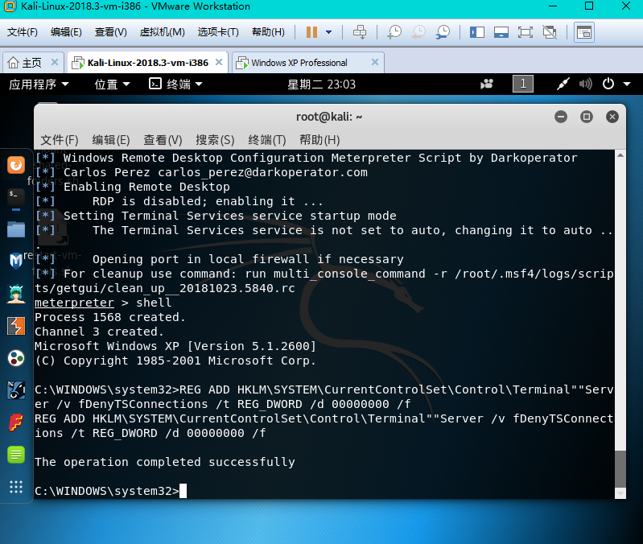Open the snapshot manager
This screenshot has width=643, height=544.
443,32
